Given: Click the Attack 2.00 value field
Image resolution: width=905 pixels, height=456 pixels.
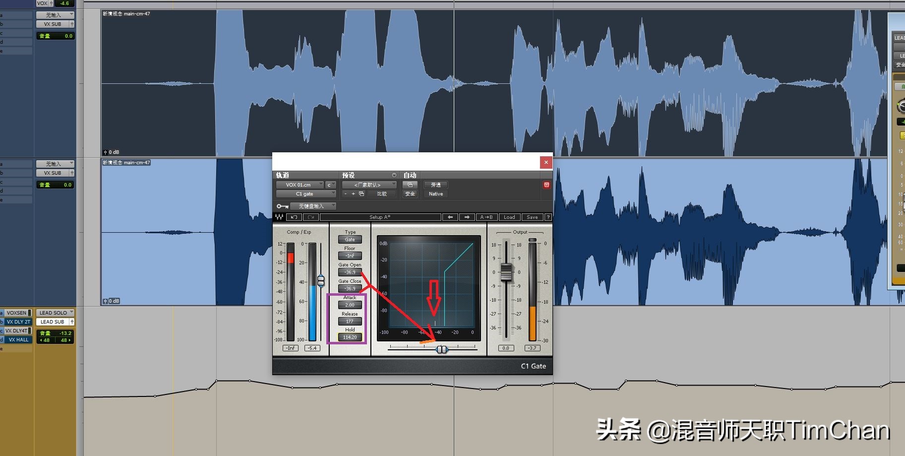Looking at the screenshot, I should click(x=350, y=305).
